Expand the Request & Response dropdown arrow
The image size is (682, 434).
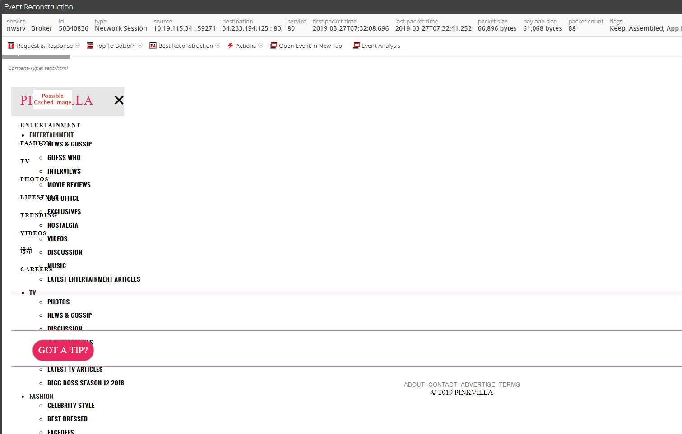tap(78, 46)
